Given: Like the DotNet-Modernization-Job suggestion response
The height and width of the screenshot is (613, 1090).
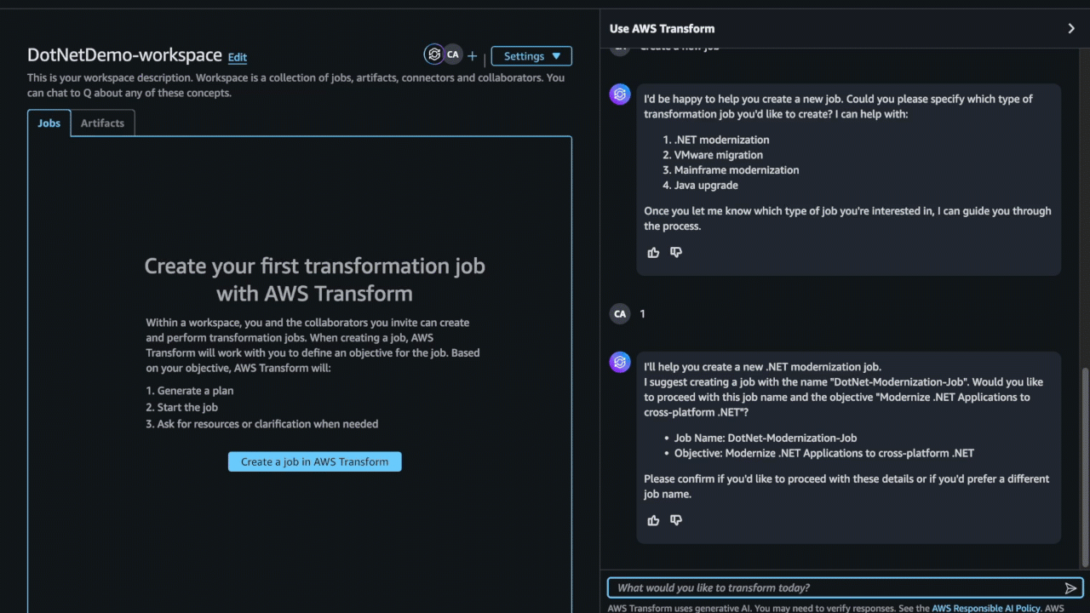Looking at the screenshot, I should (653, 520).
